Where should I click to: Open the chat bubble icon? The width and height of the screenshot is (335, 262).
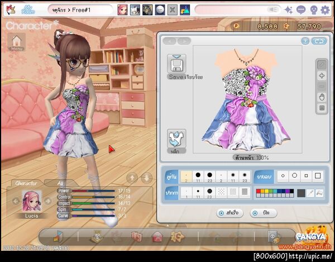301,10
